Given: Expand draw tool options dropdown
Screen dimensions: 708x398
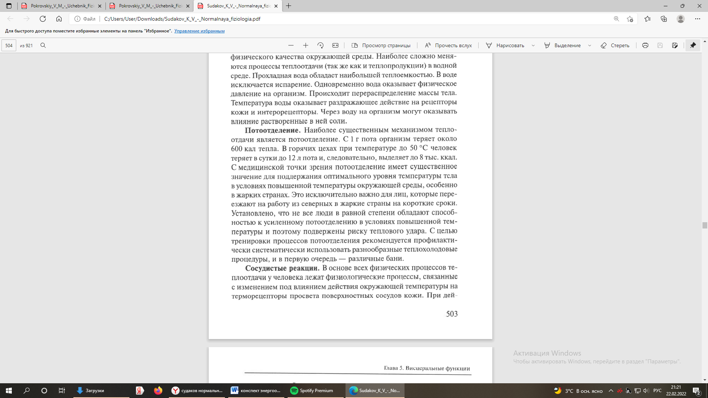Looking at the screenshot, I should tap(533, 45).
